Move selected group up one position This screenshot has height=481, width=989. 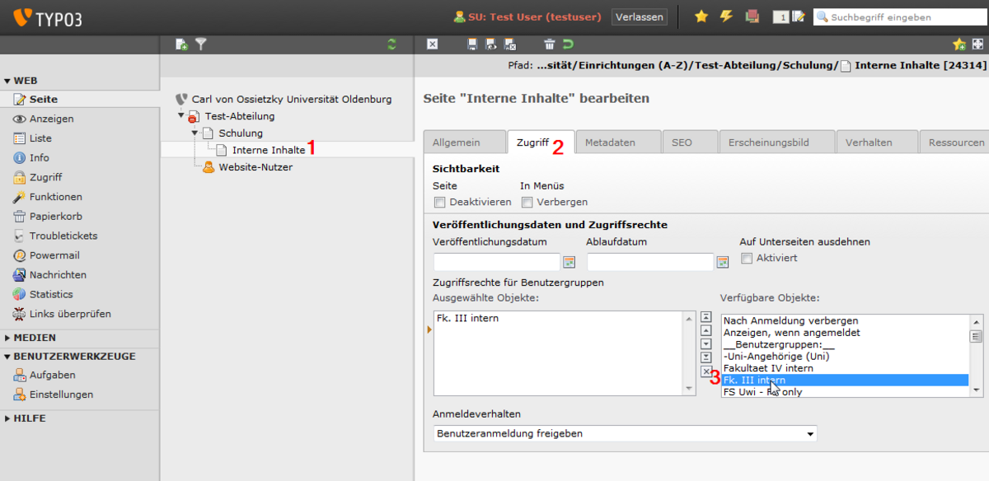tap(705, 330)
